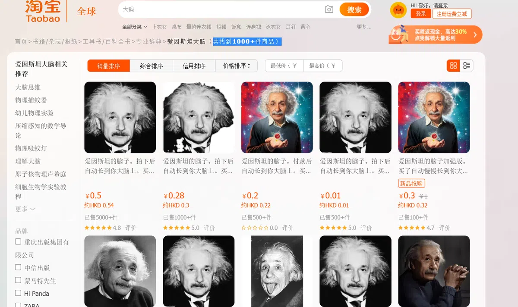Viewport: 518px width, 307px height.
Task: Click the orange user avatar icon
Action: coord(398,10)
